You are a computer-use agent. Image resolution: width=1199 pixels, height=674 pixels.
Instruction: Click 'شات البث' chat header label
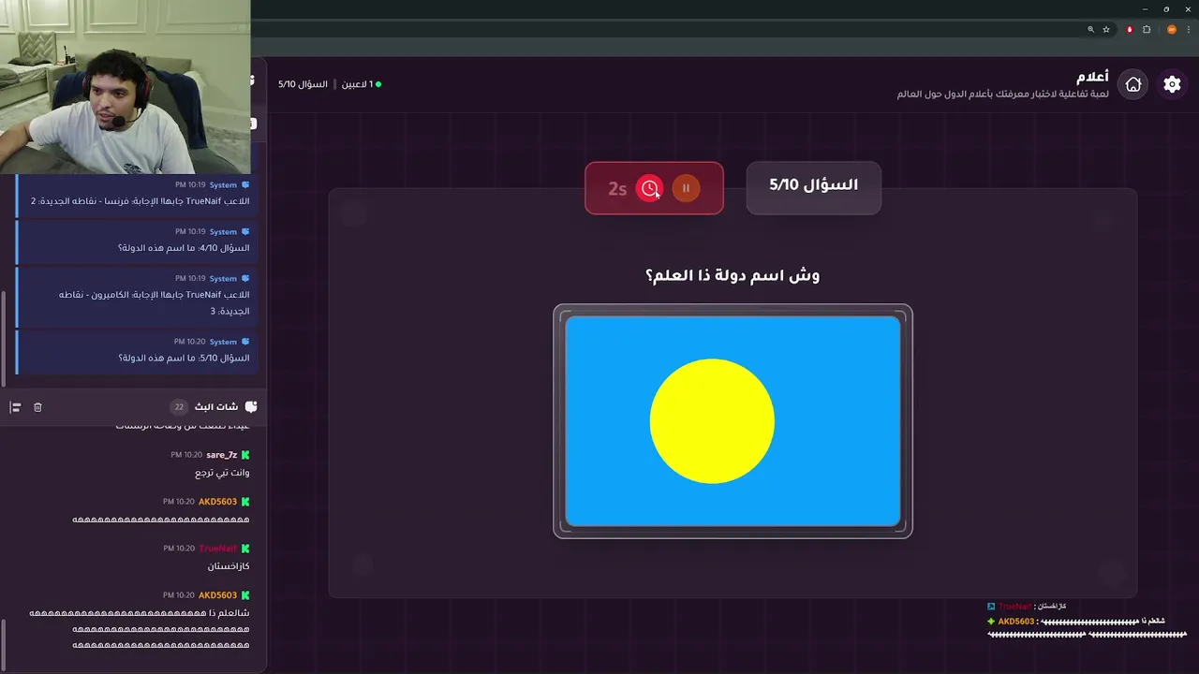[216, 407]
